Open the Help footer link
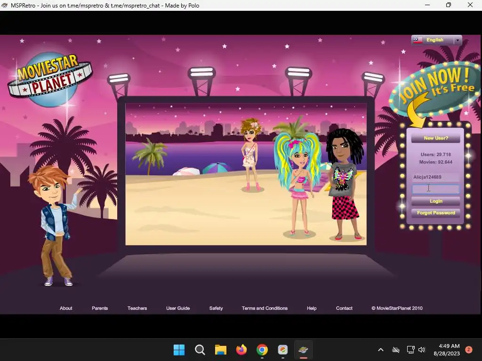This screenshot has height=361, width=482. coord(312,308)
